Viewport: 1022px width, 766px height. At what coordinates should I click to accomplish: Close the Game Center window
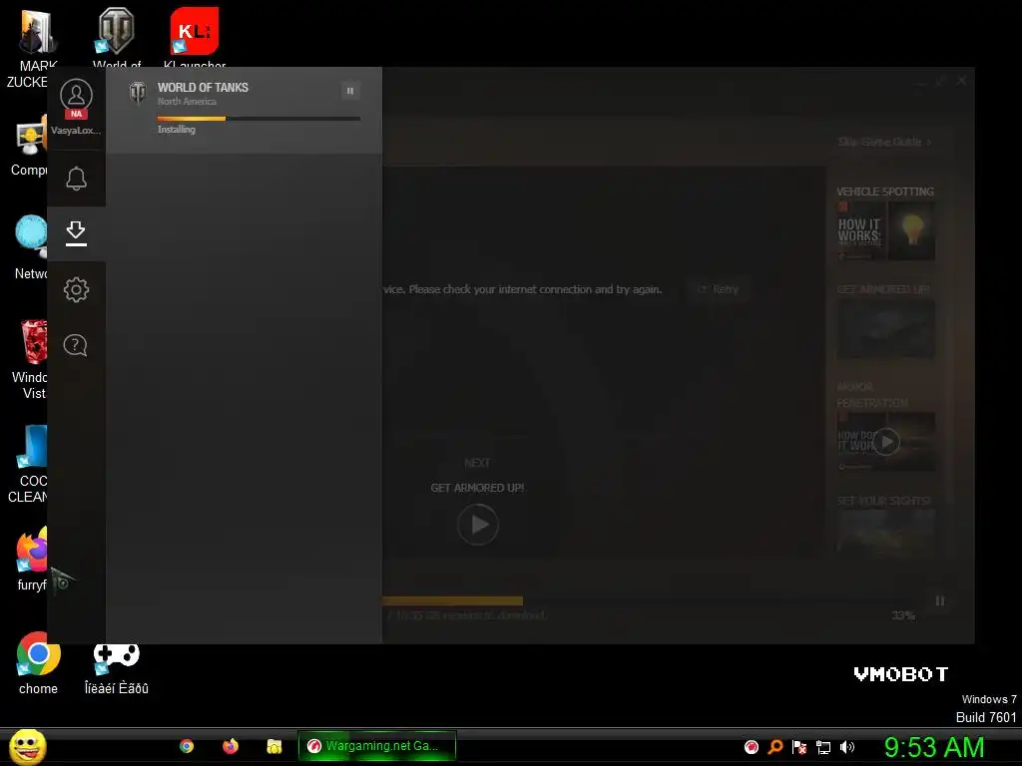pyautogui.click(x=961, y=81)
